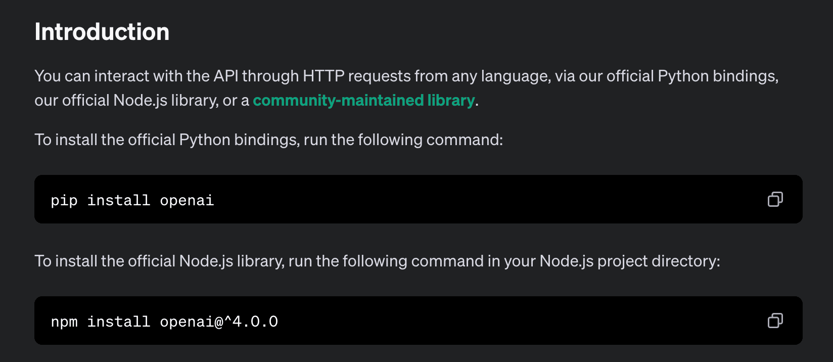Open the community-maintained library link

pyautogui.click(x=363, y=100)
